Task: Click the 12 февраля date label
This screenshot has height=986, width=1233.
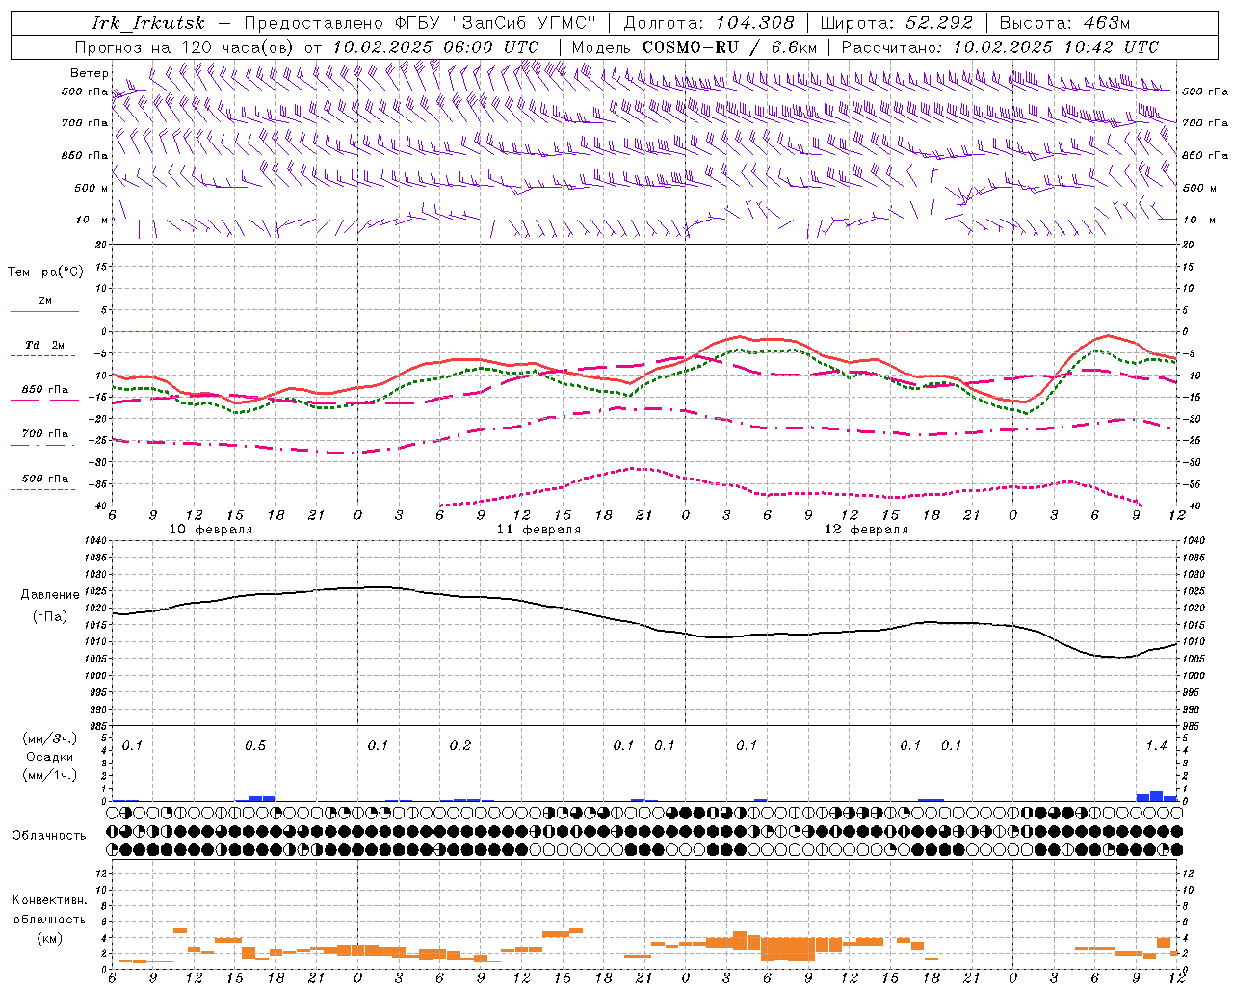Action: pyautogui.click(x=866, y=530)
